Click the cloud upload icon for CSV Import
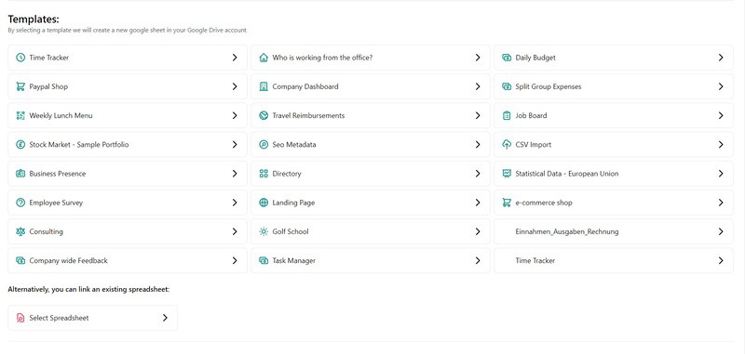The image size is (745, 354). pyautogui.click(x=507, y=145)
